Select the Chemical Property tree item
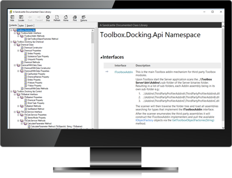Image resolution: width=232 pixels, height=178 pixels. (x=35, y=100)
